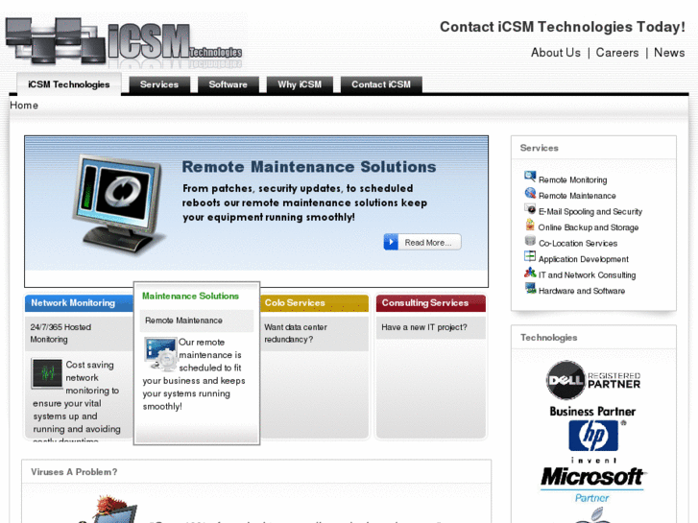Click the Read More button
Image resolution: width=698 pixels, height=523 pixels.
click(x=422, y=242)
